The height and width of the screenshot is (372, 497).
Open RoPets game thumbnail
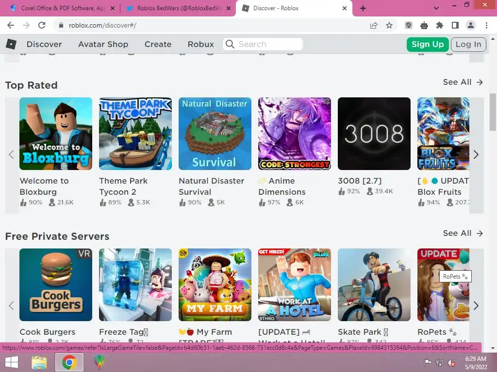click(x=444, y=285)
